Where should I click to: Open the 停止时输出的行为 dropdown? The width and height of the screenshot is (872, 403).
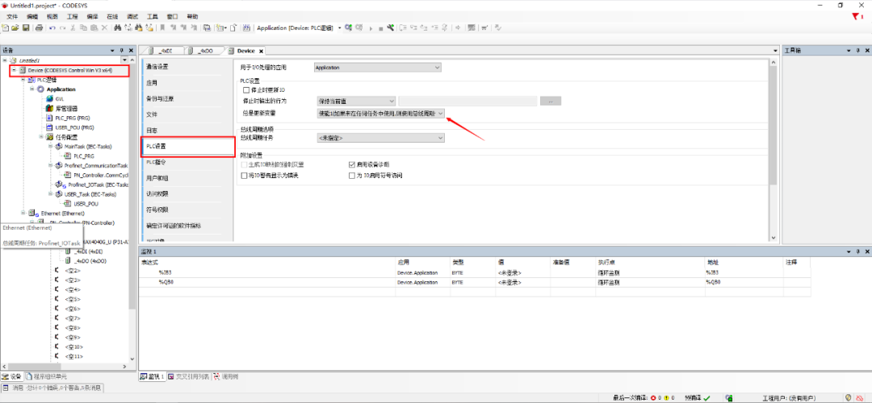click(x=357, y=101)
